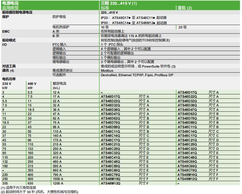Select the 'EMC' row label
Screen dimensions: 242x194
click(x=6, y=32)
